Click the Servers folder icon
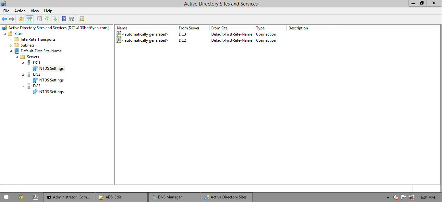442x202 pixels. pos(23,57)
